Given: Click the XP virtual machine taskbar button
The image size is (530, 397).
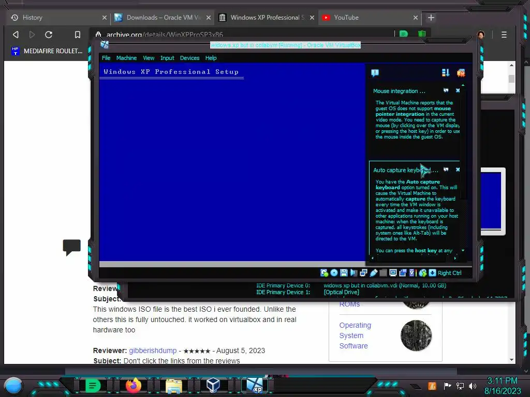Looking at the screenshot, I should [255, 385].
